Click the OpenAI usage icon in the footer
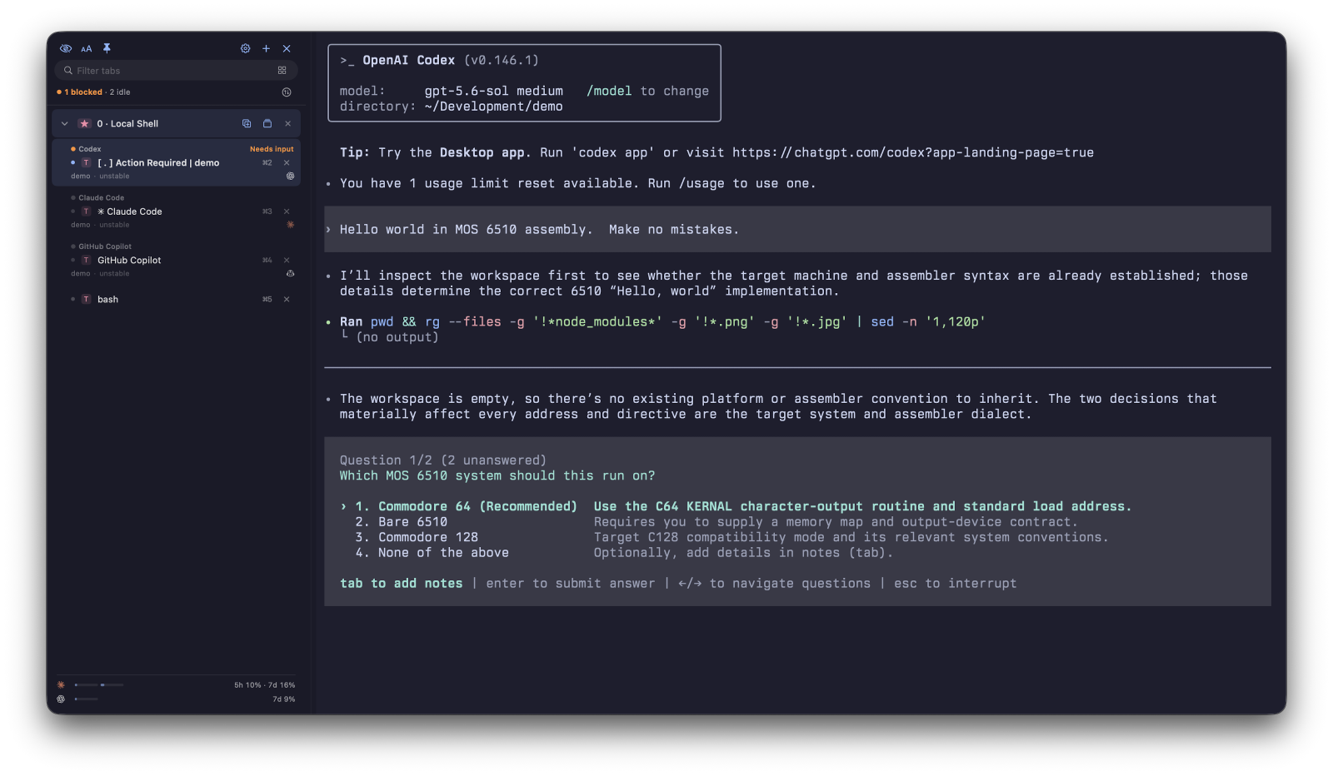The image size is (1333, 776). [61, 699]
